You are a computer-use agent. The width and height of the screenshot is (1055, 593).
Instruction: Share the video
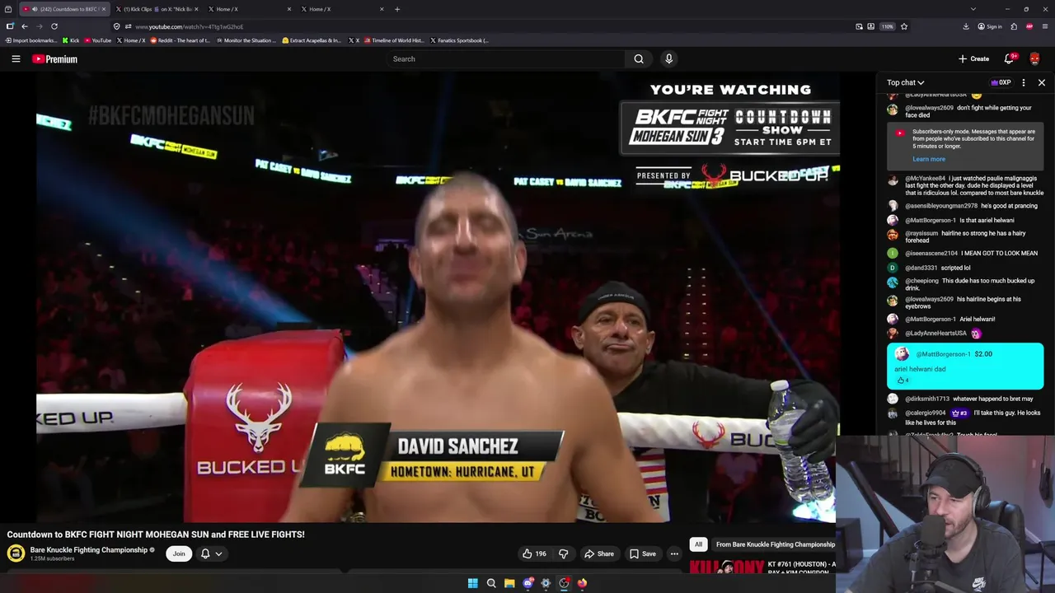click(x=599, y=553)
